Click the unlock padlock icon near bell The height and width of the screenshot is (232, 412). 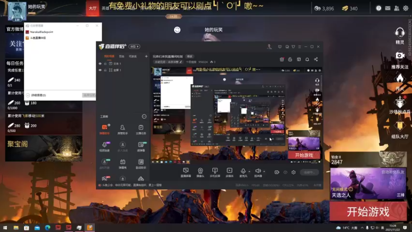click(x=290, y=59)
